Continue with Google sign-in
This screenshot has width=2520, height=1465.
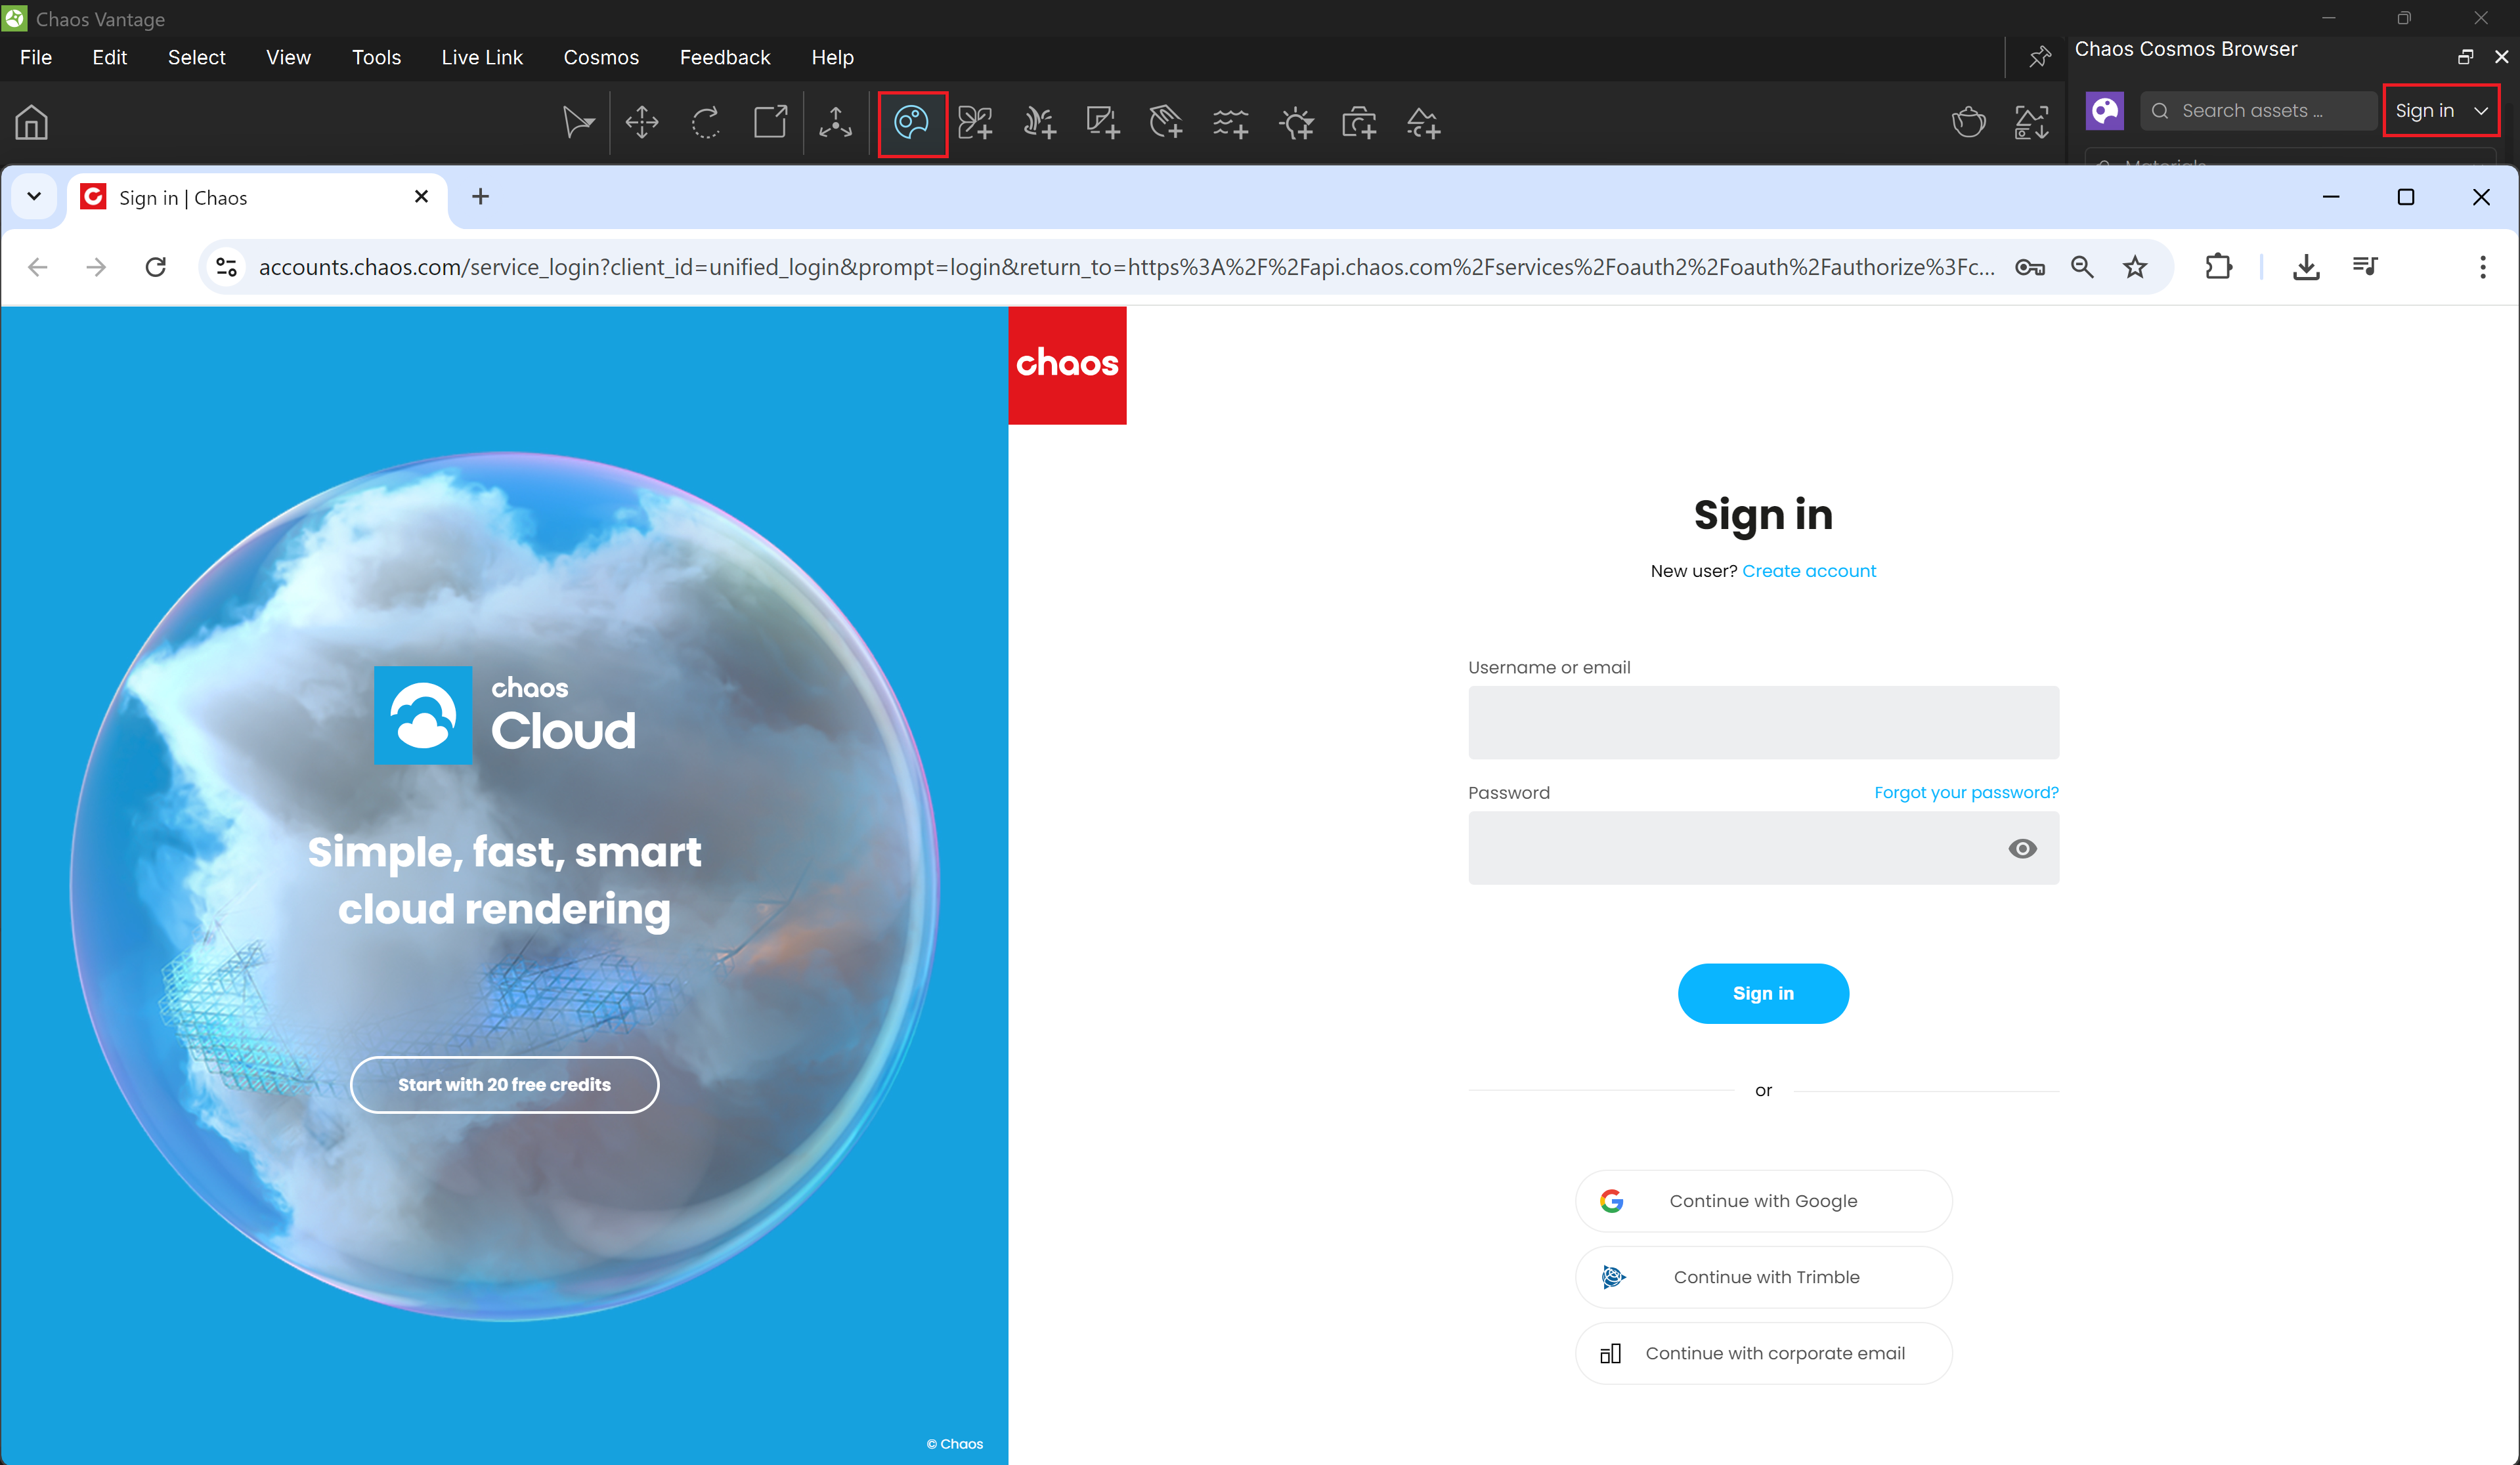(1763, 1201)
